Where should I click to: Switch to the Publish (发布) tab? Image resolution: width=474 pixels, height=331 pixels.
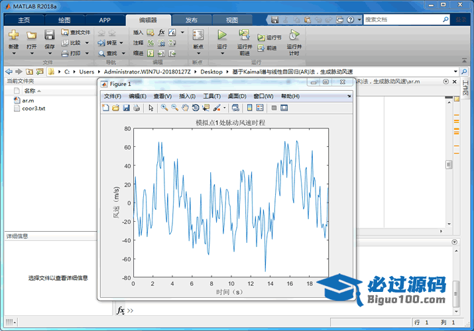pos(192,20)
